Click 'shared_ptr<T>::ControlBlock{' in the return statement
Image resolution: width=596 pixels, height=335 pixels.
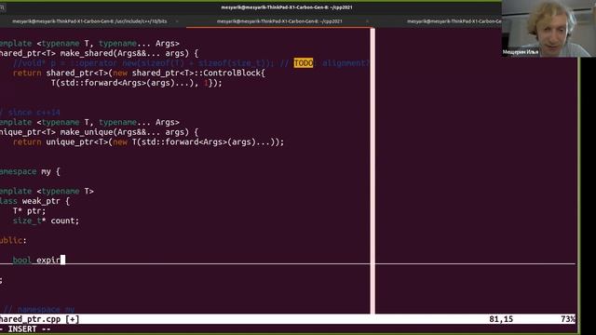point(198,73)
